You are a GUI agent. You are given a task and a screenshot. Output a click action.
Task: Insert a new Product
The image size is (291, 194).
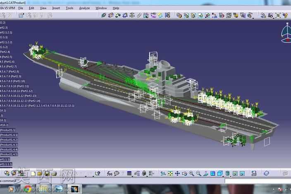[x=186, y=15]
